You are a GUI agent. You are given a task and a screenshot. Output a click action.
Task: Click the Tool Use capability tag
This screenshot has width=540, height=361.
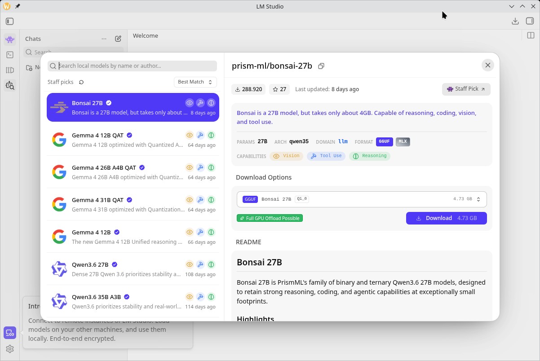326,156
